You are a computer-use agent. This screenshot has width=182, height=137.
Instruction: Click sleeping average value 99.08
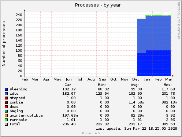coord(136,89)
